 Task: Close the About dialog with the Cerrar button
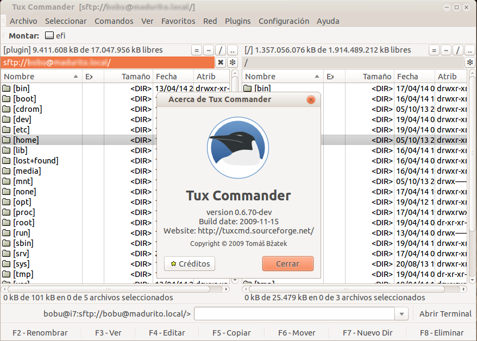coord(287,263)
